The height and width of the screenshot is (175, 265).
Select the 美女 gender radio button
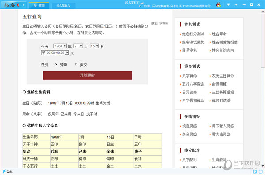[76, 64]
